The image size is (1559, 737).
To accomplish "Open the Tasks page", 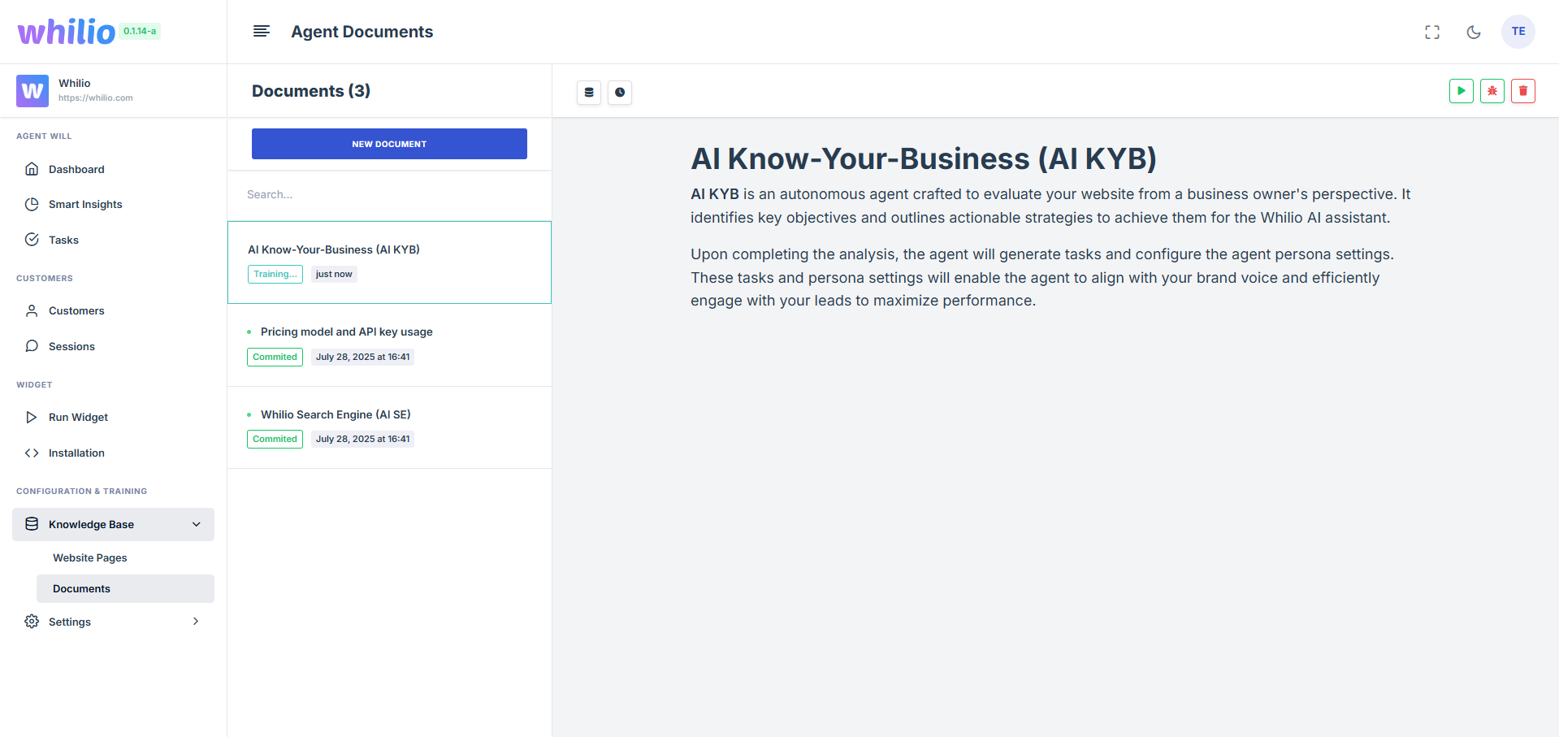I will (113, 240).
